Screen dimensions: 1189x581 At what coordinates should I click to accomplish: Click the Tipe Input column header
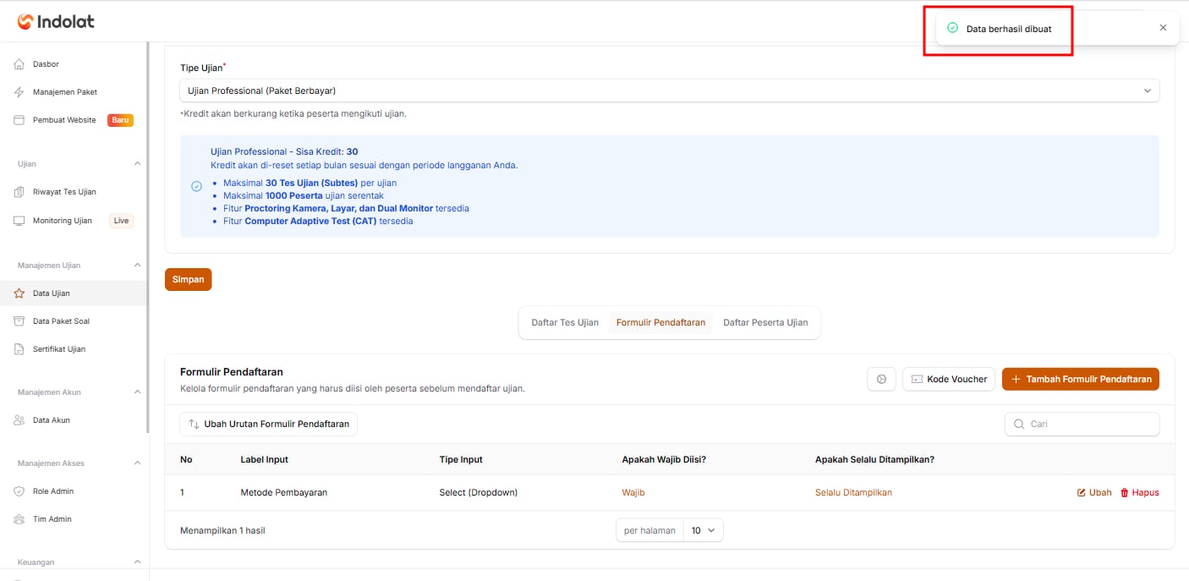pyautogui.click(x=461, y=459)
